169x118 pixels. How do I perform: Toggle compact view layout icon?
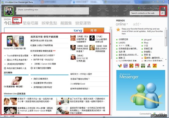coord(164,9)
